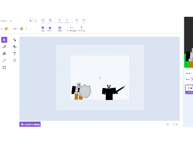The width and height of the screenshot is (193, 144).
Task: Select the Text tool
Action: [14, 54]
